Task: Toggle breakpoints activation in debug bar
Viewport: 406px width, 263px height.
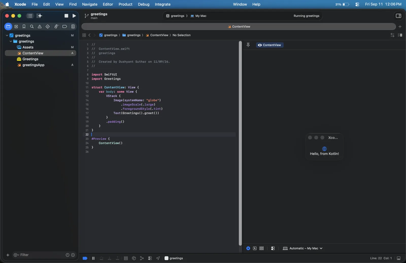Action: point(85,258)
